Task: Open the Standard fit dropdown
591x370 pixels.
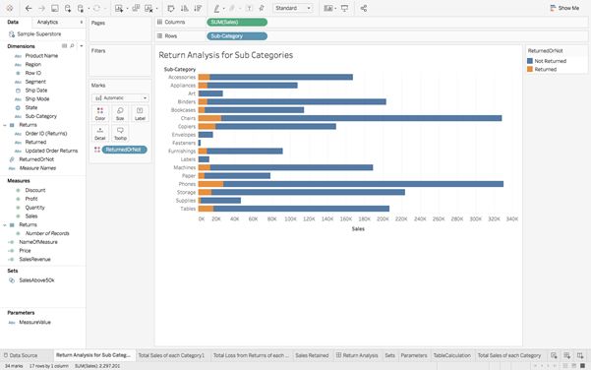Action: point(293,8)
